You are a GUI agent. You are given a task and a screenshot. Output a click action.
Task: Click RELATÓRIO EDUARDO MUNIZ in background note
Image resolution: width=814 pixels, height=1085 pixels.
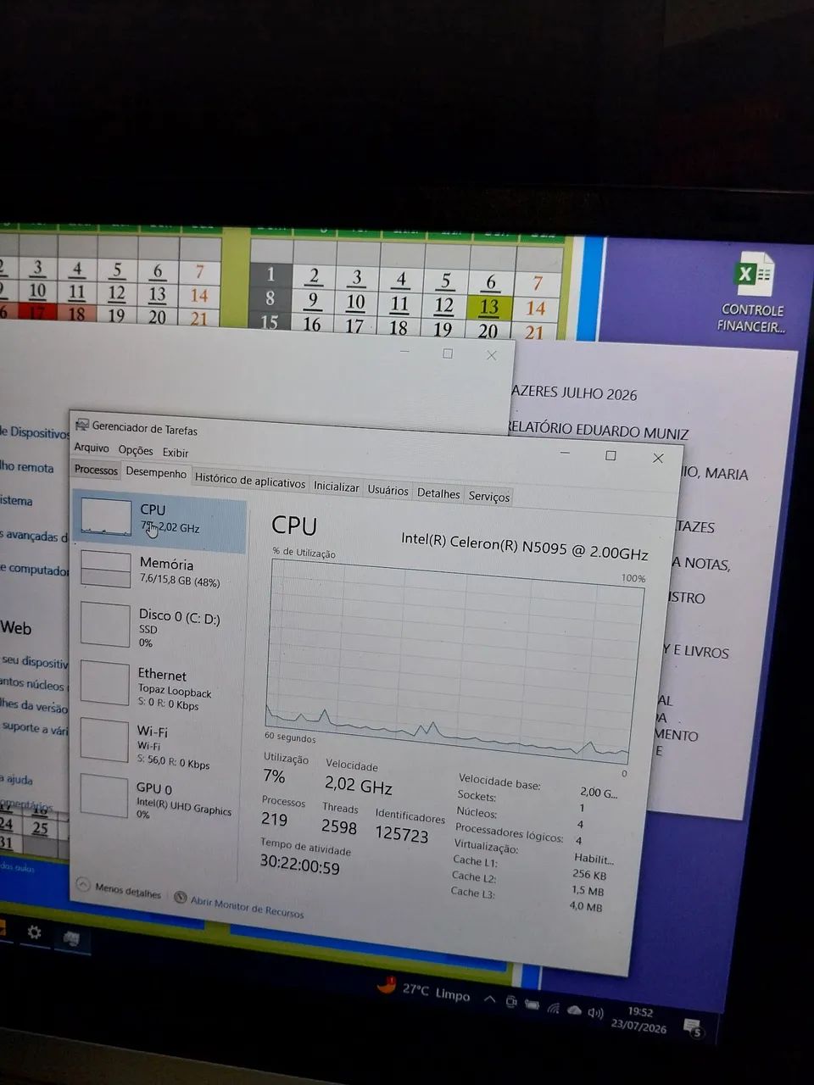coord(598,430)
